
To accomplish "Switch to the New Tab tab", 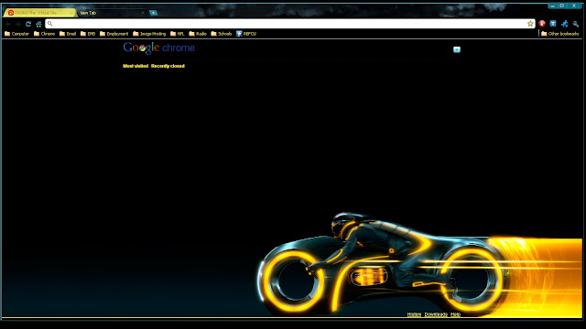I will point(112,13).
